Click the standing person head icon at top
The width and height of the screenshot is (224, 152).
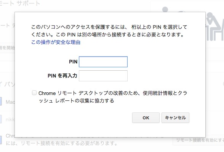pos(165,9)
